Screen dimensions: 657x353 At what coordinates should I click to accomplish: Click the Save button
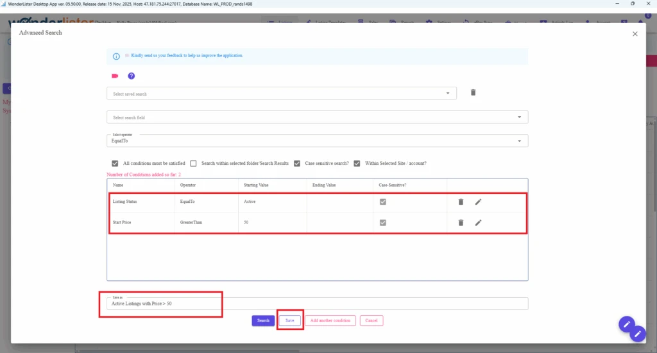click(290, 320)
